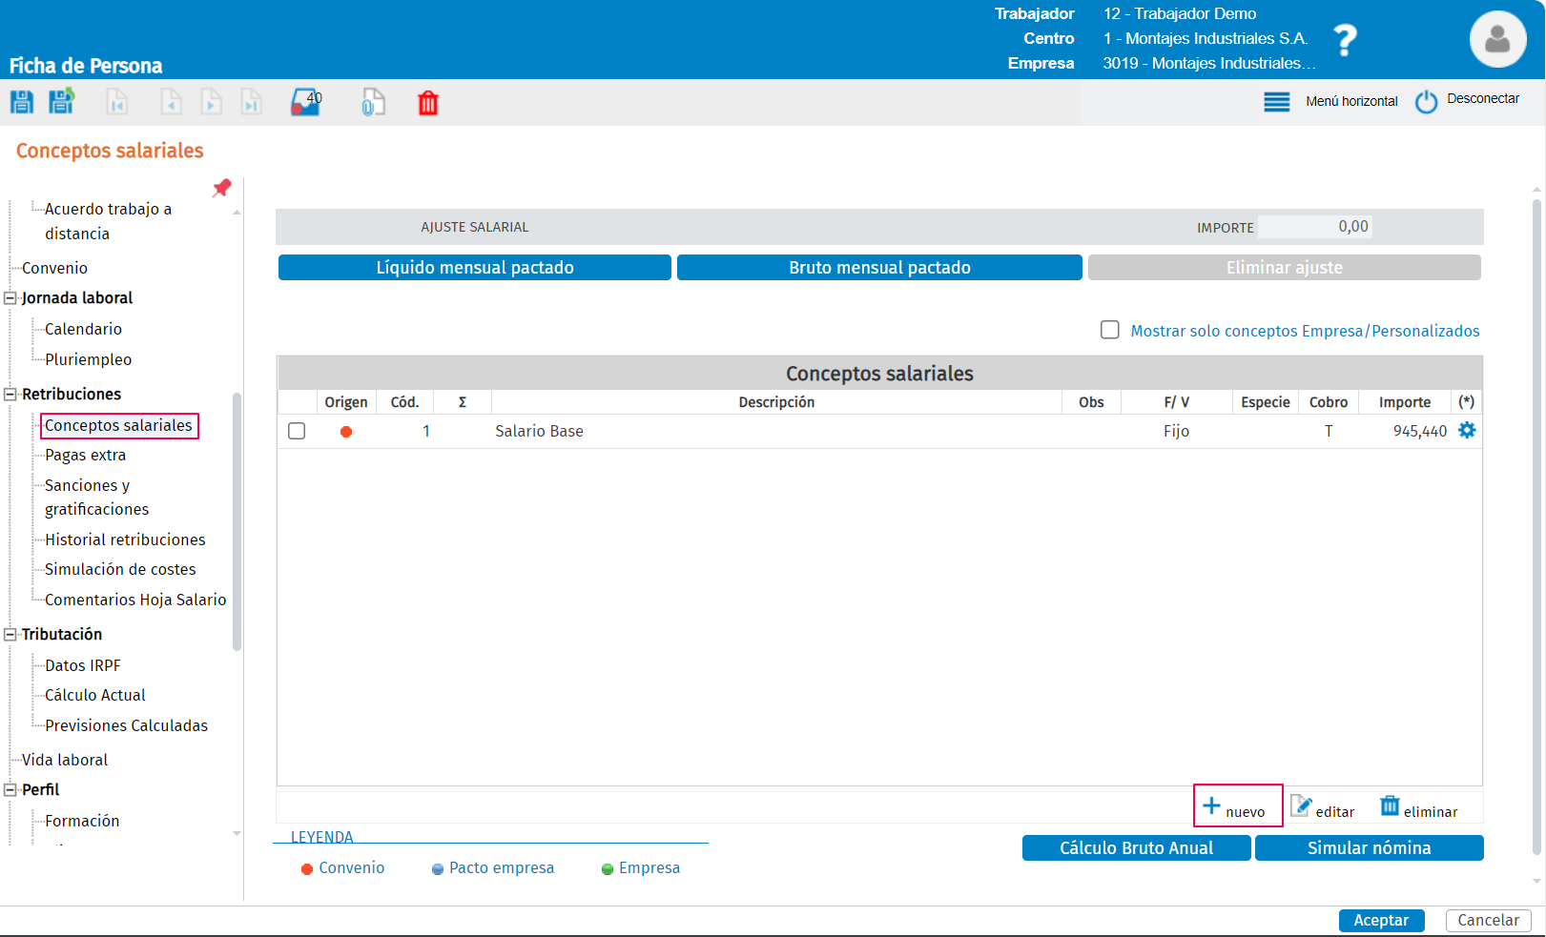
Task: Toggle the red pin on sidebar
Action: click(x=222, y=188)
